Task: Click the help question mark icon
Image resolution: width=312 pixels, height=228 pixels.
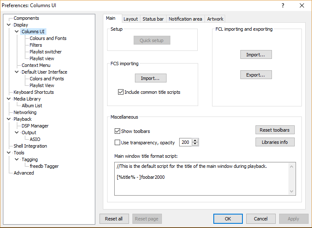Action: point(283,5)
